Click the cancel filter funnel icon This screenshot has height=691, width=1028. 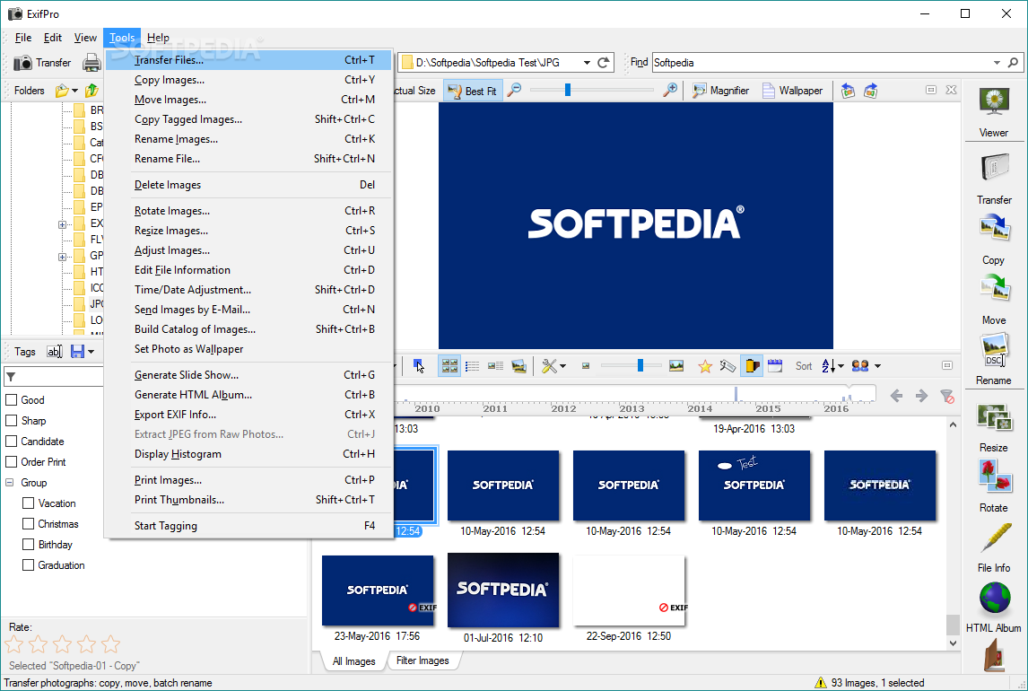coord(946,396)
